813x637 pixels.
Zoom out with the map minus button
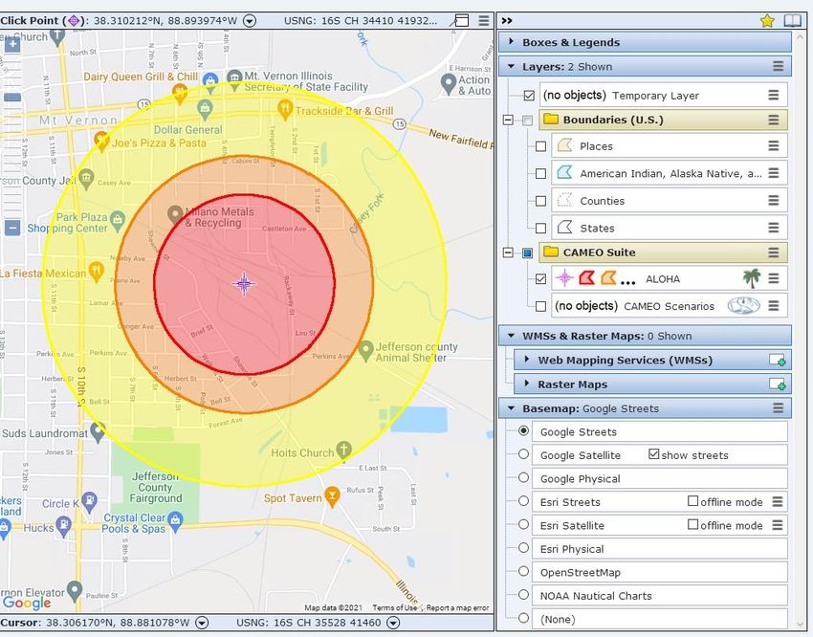pos(12,228)
